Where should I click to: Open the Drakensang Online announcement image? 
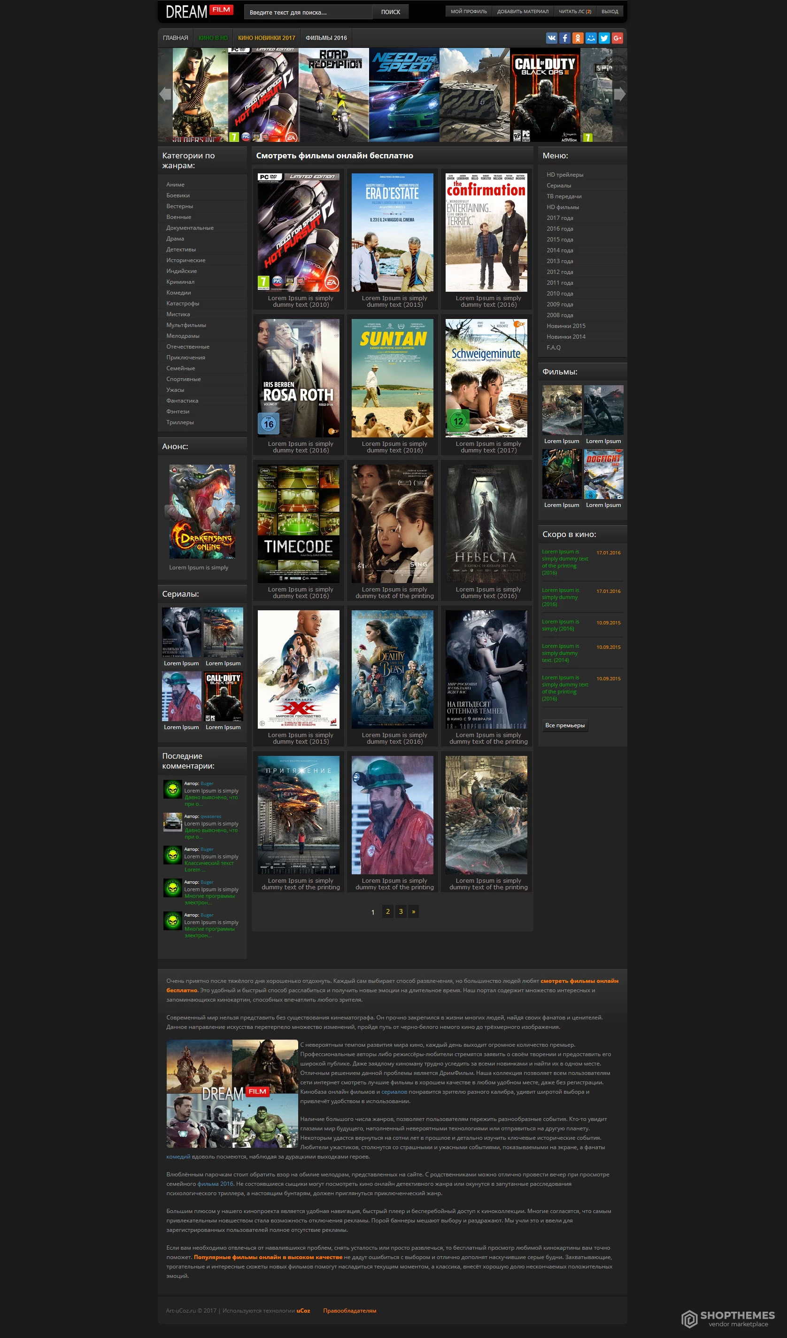pos(202,512)
